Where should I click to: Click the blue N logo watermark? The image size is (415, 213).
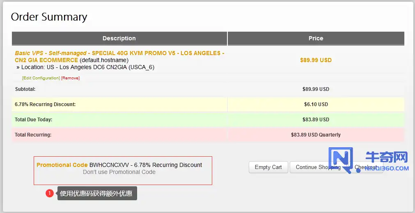click(340, 160)
